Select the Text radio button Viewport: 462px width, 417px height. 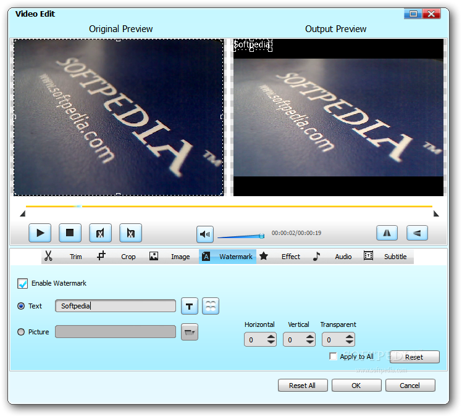click(x=21, y=306)
